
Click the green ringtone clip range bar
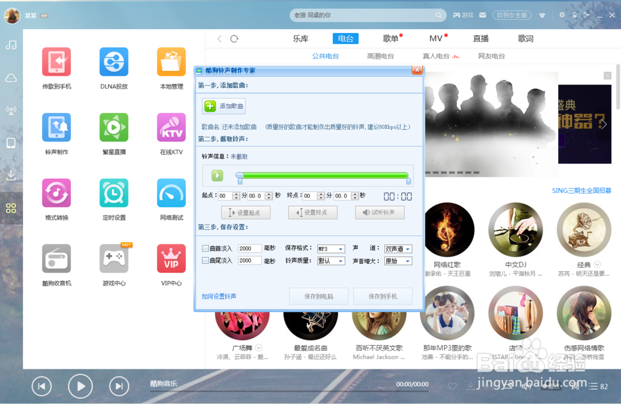pos(325,175)
